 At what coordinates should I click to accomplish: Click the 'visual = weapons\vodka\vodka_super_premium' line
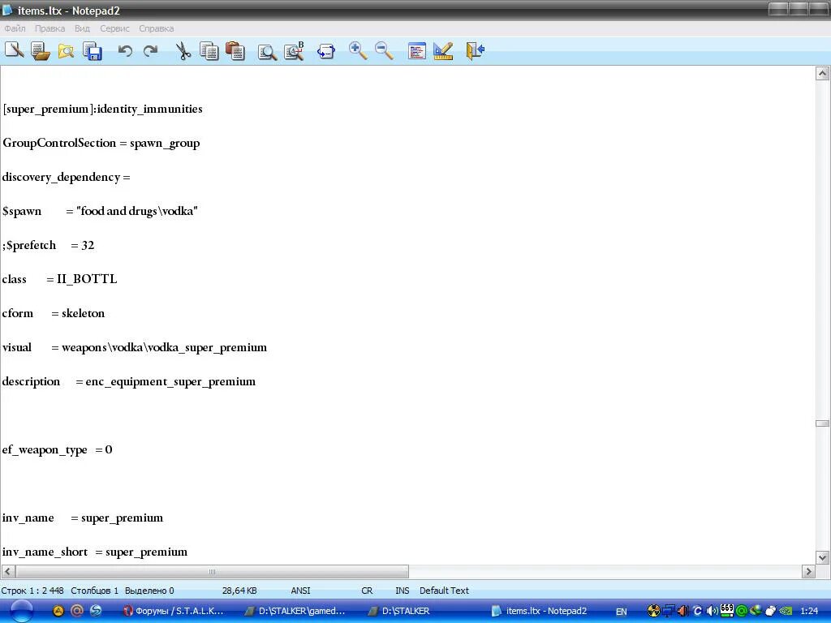pyautogui.click(x=134, y=347)
